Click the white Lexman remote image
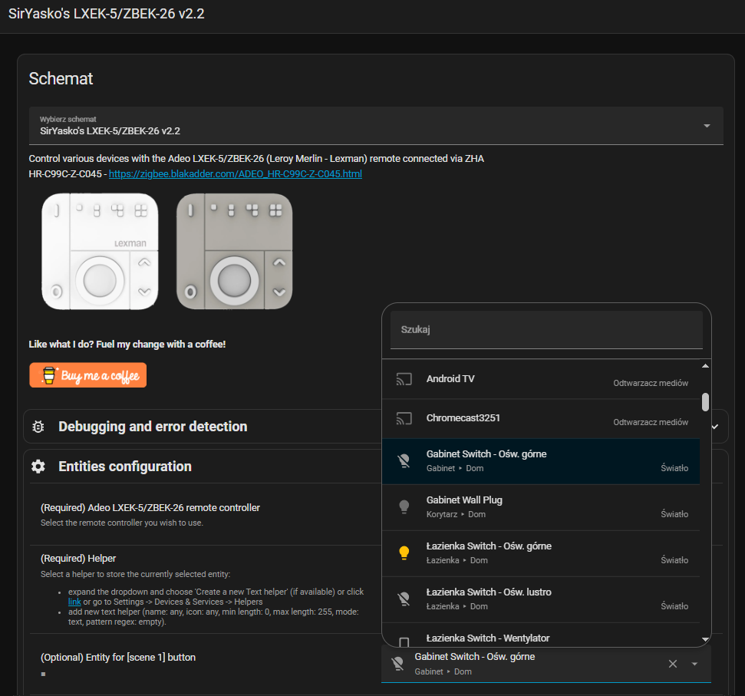This screenshot has width=745, height=696. click(100, 251)
